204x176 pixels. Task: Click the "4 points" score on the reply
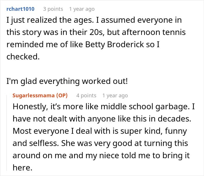(86, 96)
